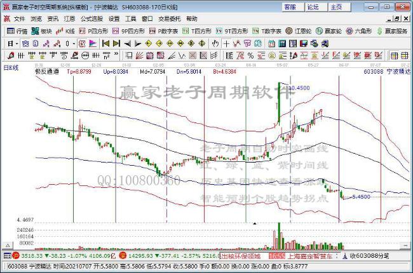Viewport: 413px width, 273px height.
Task: Click the triangle button at lower left
Action: [8, 245]
